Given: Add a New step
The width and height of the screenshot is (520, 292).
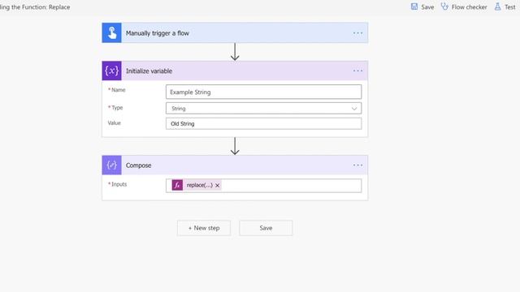Looking at the screenshot, I should click(x=204, y=228).
